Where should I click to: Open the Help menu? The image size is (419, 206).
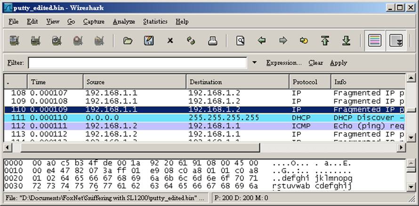coord(182,22)
